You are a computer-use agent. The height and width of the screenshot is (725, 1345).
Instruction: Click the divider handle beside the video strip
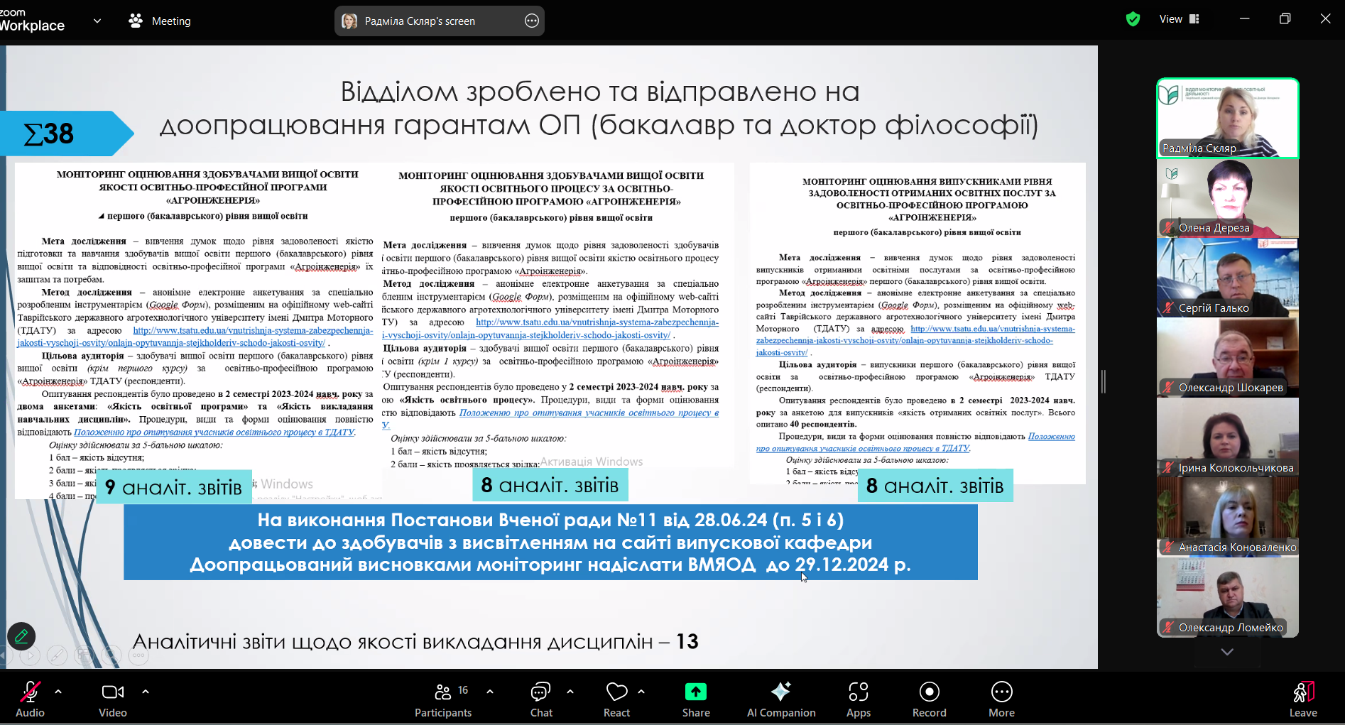1104,381
